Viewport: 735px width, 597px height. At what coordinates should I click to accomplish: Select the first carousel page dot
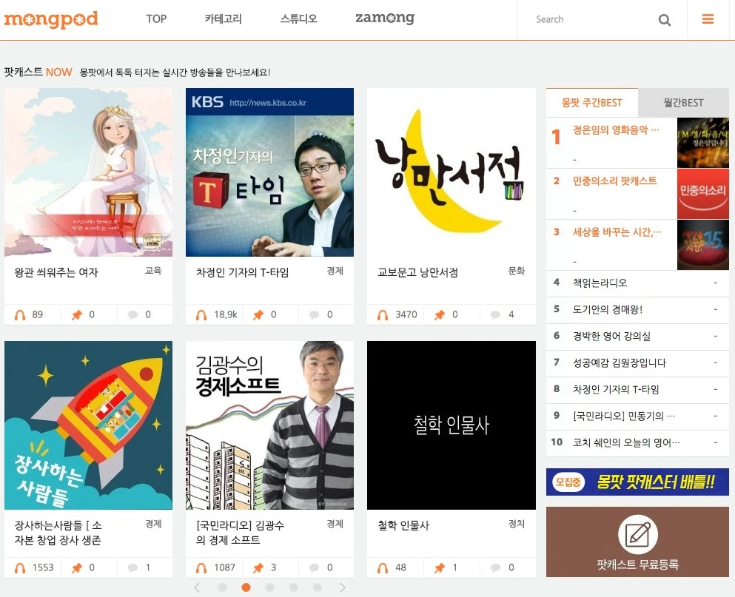coord(222,587)
